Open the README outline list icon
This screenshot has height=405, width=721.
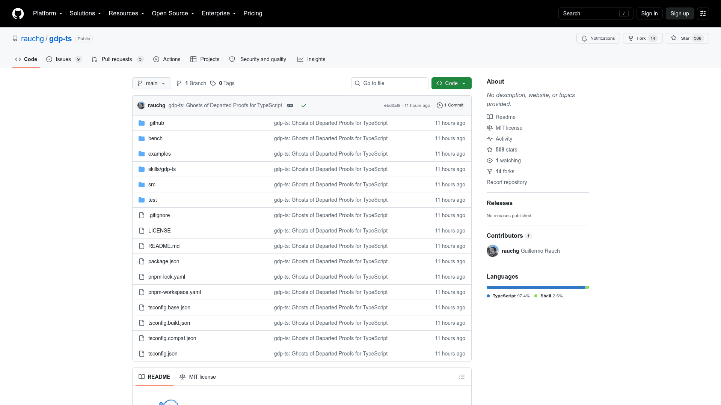point(462,377)
